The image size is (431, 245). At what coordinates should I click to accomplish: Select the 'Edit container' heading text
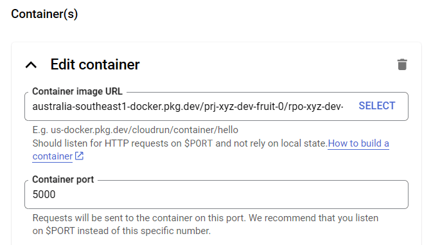[95, 64]
